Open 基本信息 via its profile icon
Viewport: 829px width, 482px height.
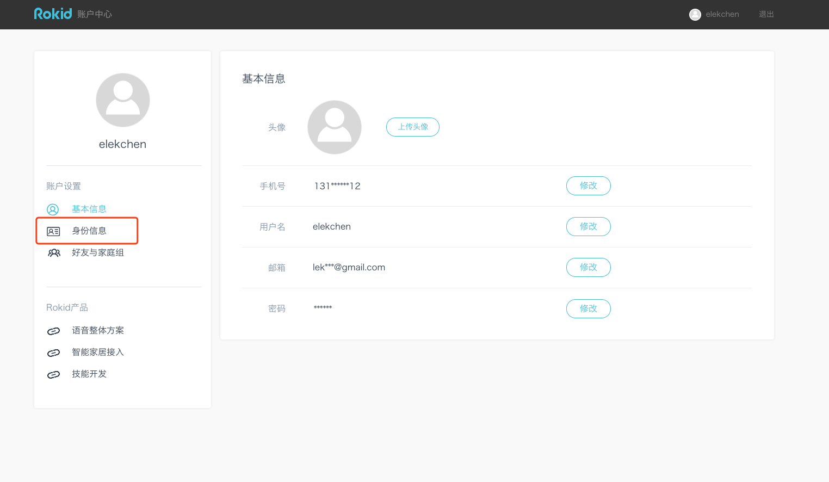point(53,209)
